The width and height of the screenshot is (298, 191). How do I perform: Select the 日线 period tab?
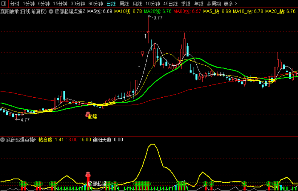(x=111, y=4)
